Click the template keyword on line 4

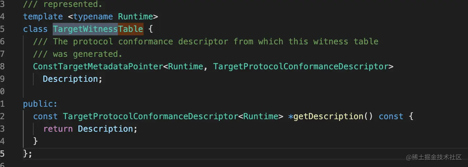pyautogui.click(x=43, y=16)
